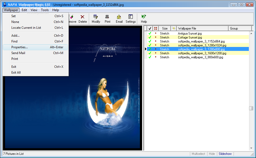Toggle green check for Antigua Sunset.jpg
256x158 pixels.
pyautogui.click(x=150, y=33)
